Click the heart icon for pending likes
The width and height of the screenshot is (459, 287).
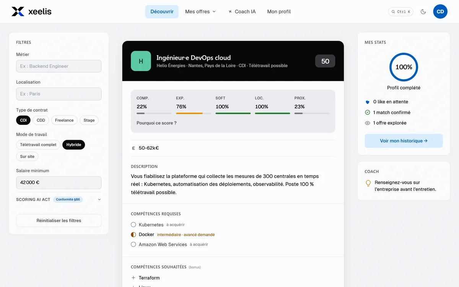coord(368,102)
